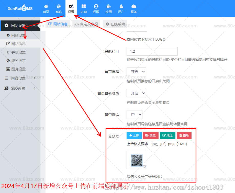This screenshot has height=193, width=235.
Task: Open 图片设置 via its image icon
Action: coord(8,69)
